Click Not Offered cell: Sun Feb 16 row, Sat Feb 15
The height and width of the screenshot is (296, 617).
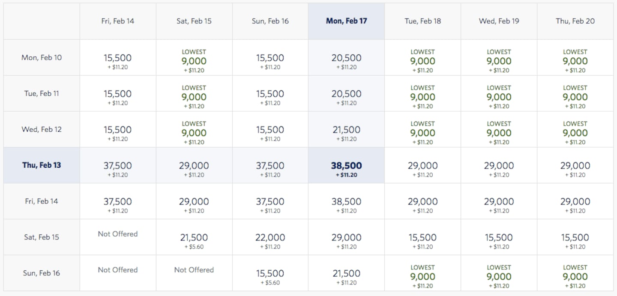coord(194,270)
